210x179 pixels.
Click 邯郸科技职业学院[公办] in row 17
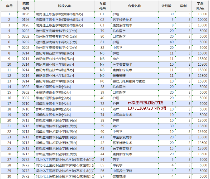tap(53, 104)
